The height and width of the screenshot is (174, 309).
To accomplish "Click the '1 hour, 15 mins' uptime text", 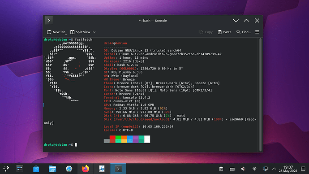I will click(133, 58).
